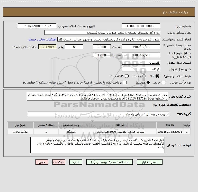Click the remaining days field 5
This screenshot has height=192, width=198.
(x=74, y=47)
